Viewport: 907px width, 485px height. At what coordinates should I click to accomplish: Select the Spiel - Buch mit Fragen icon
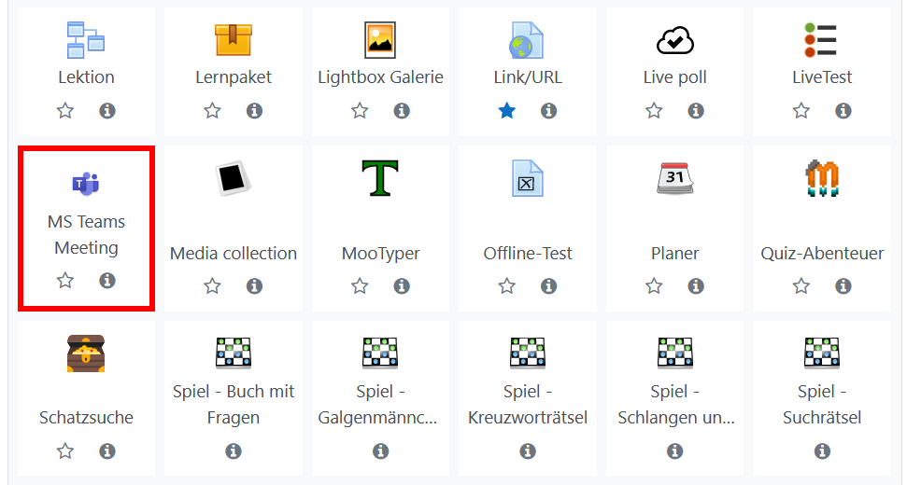tap(234, 353)
